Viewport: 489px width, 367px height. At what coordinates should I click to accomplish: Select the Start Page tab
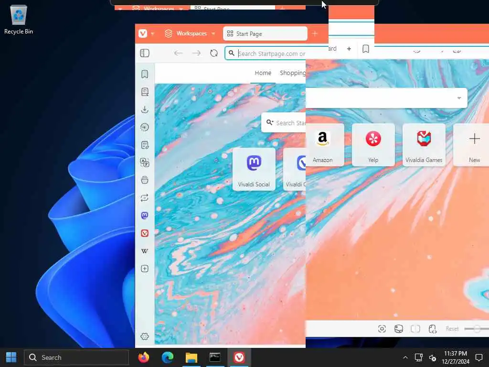click(265, 34)
